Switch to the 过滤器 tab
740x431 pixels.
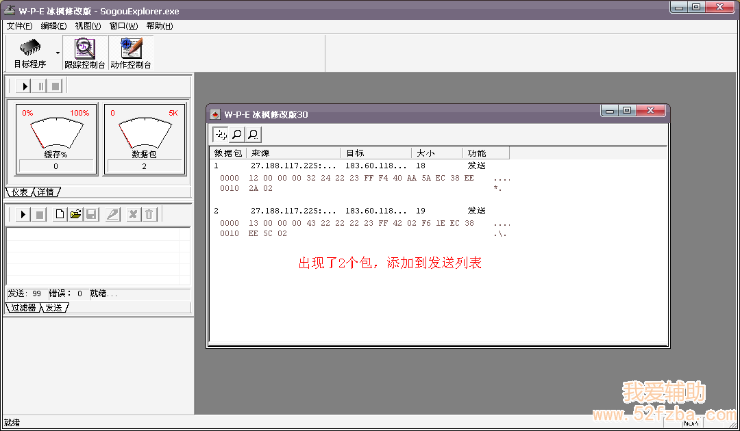(x=23, y=308)
